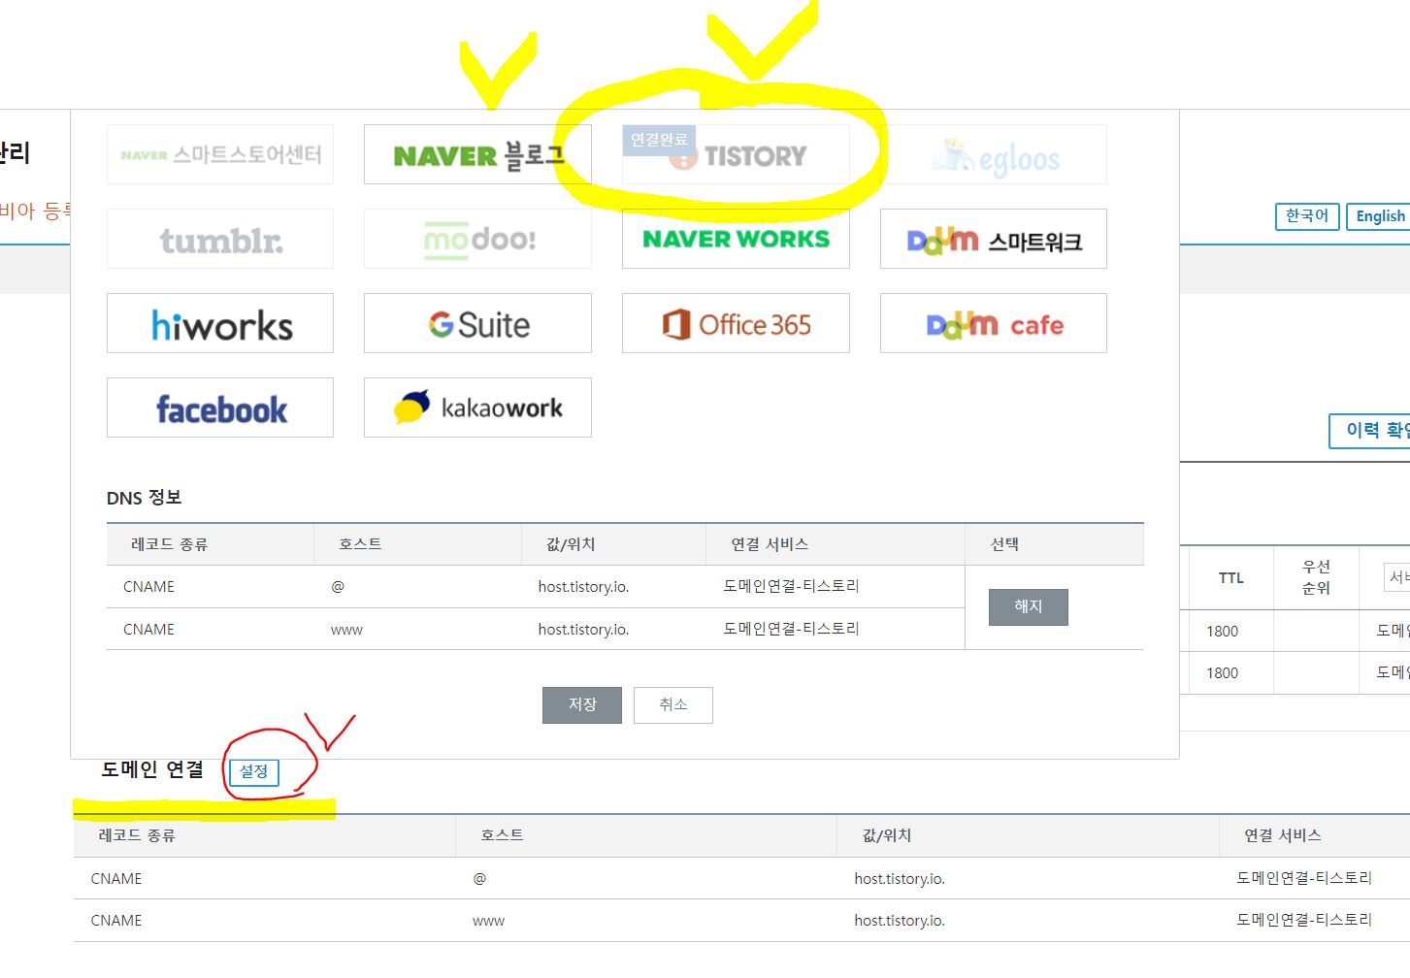The image size is (1410, 978).
Task: Click the www host cell in DNS 정보
Action: [346, 630]
